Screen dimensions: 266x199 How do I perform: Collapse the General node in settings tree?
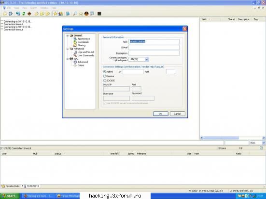[68, 36]
